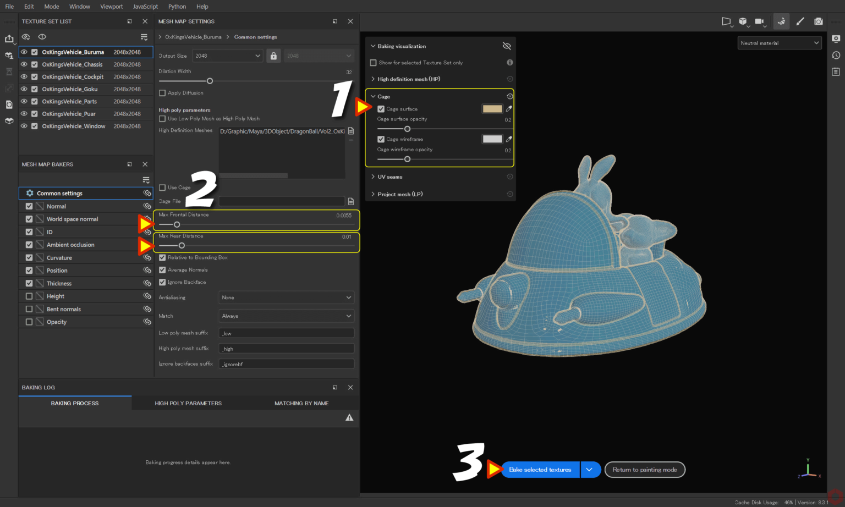Switch to the HIGH POLY PARAMETERS tab
Image resolution: width=845 pixels, height=507 pixels.
[x=188, y=403]
